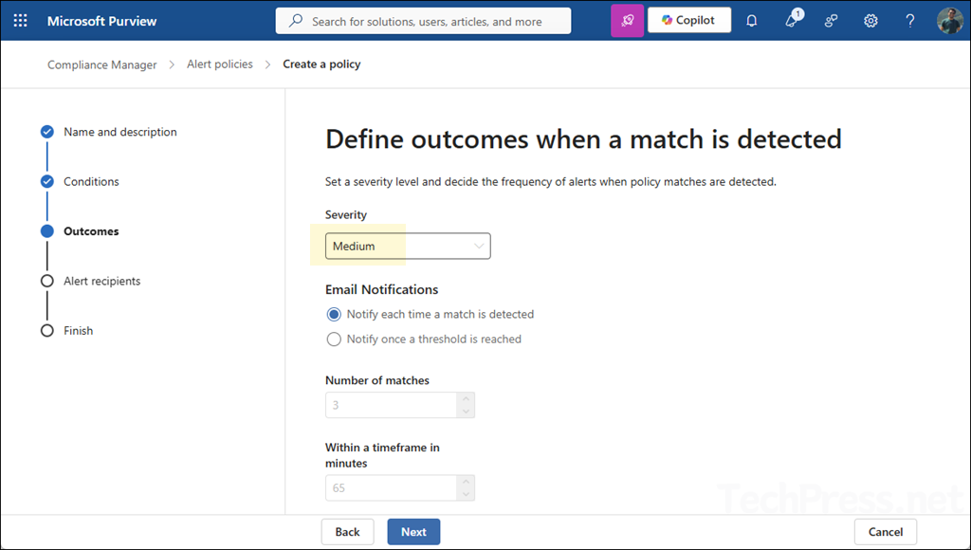Screen dimensions: 971x550
Task: Decrease Number of matches with down arrow
Action: click(466, 412)
